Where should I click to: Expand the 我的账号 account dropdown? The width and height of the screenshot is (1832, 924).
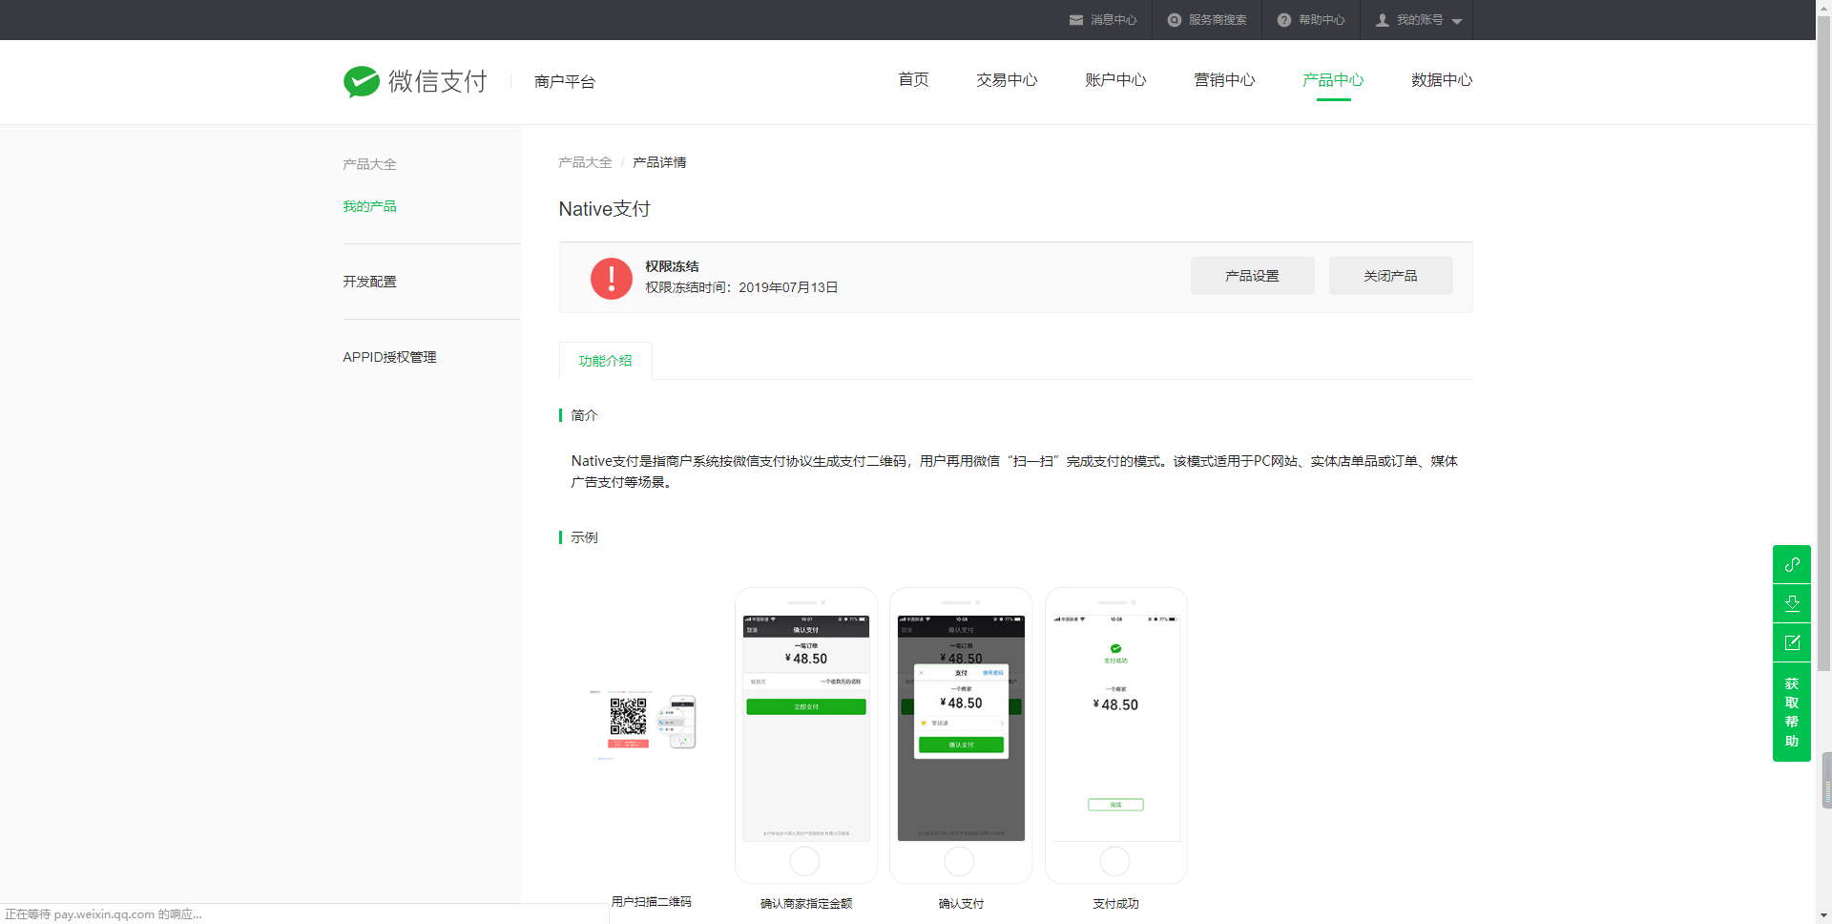pyautogui.click(x=1418, y=20)
